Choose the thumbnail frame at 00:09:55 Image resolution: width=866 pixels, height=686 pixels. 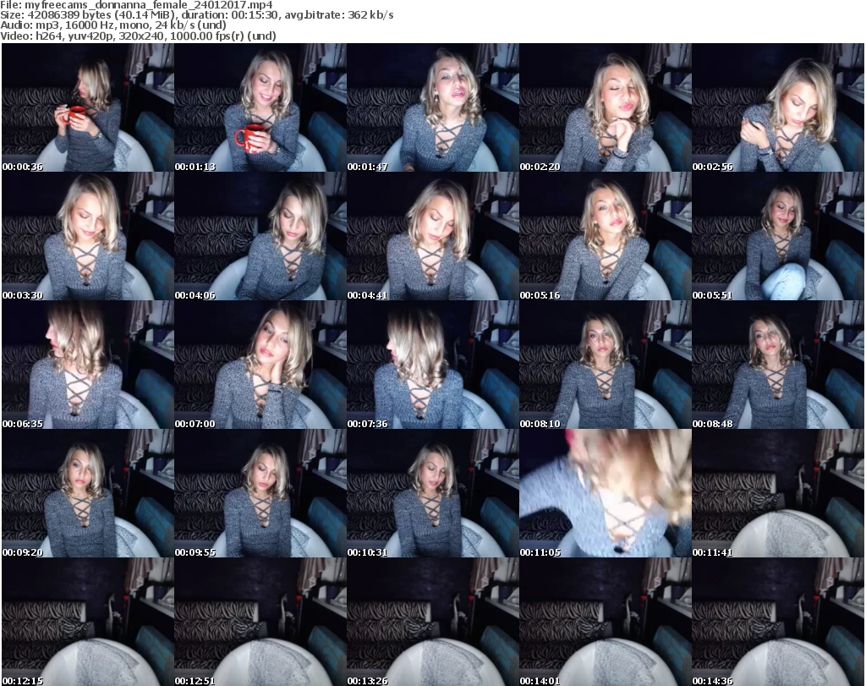[260, 493]
